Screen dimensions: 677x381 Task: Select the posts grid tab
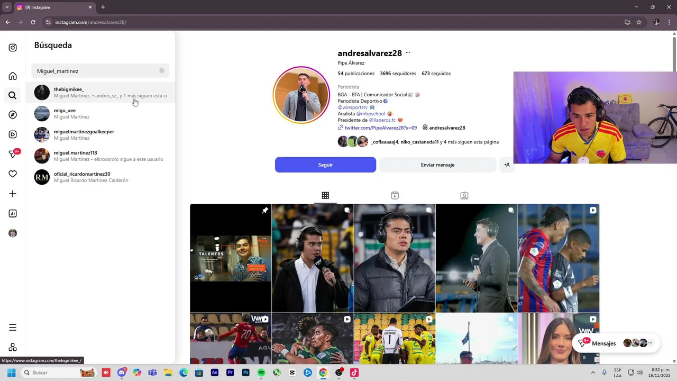pos(325,196)
